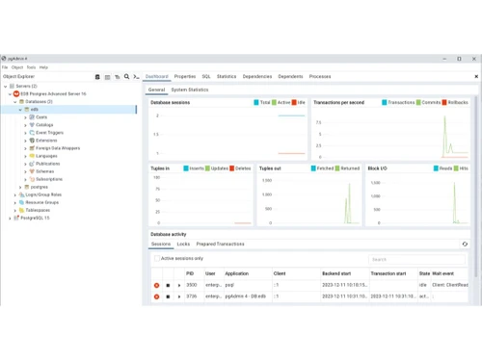The height and width of the screenshot is (361, 482).
Task: Click the Rollbacks legend red swatch
Action: [444, 102]
